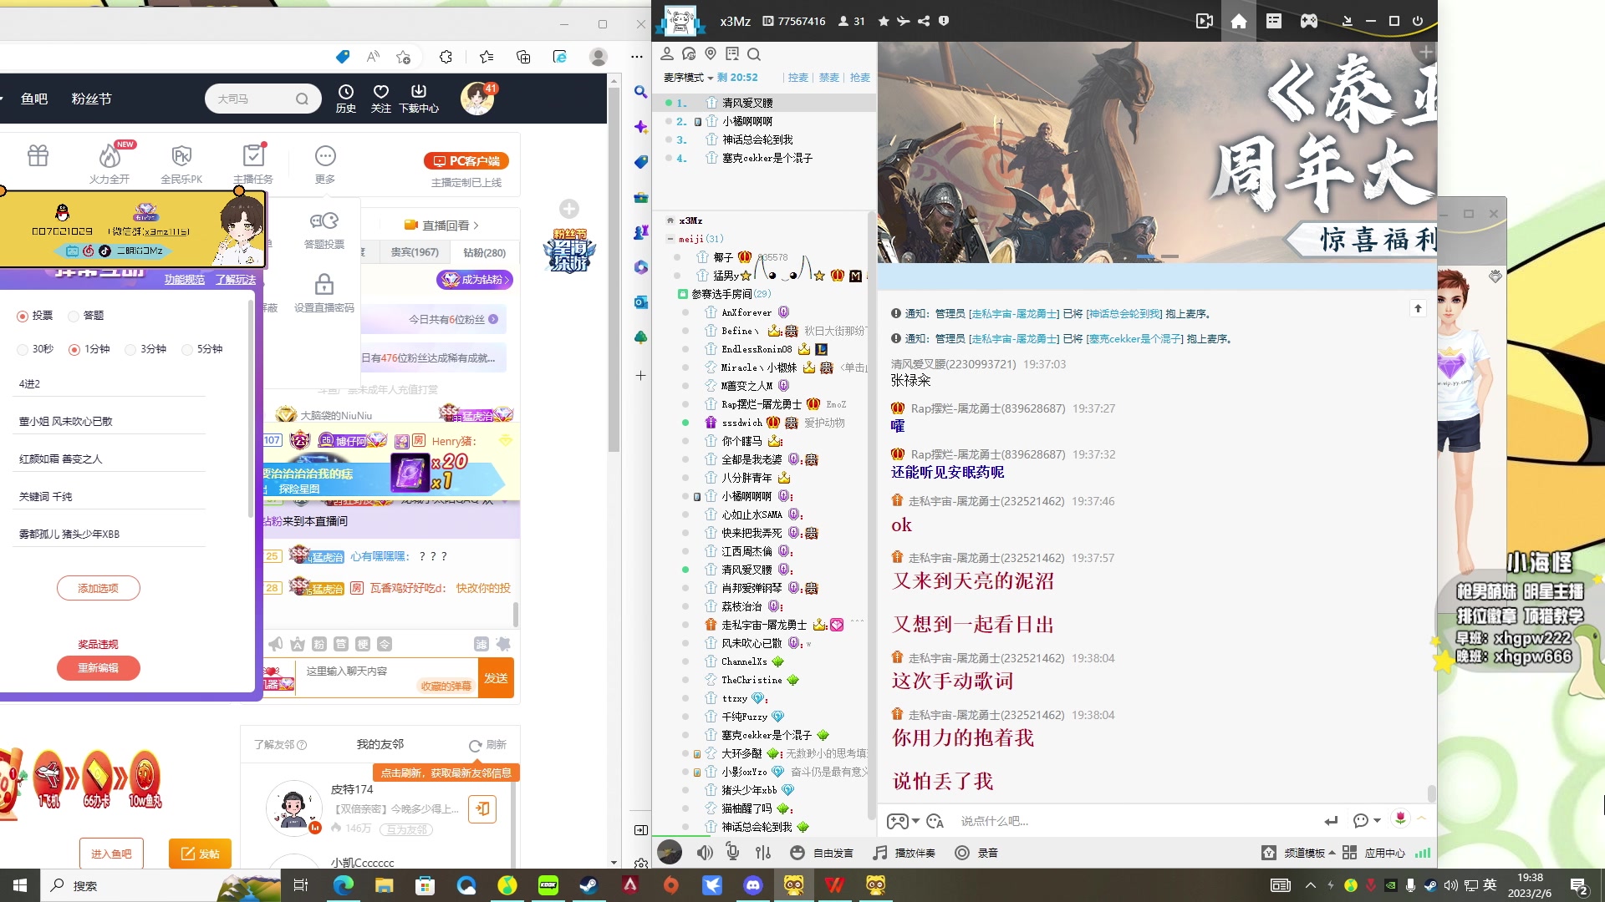This screenshot has height=902, width=1605.
Task: Click the speaker volume icon in YY bottom bar
Action: pos(705,853)
